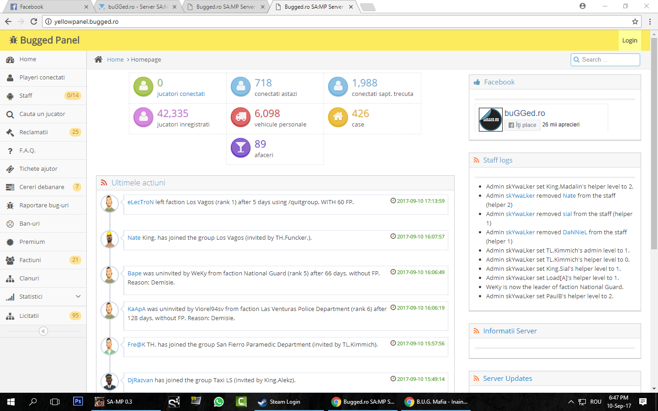Open Reclamatii gavel icon

point(10,132)
